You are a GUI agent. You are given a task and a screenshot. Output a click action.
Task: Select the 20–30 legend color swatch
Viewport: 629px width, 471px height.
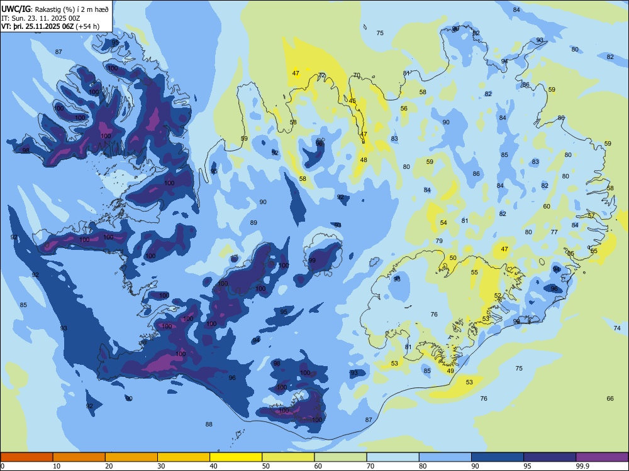[x=131, y=457]
